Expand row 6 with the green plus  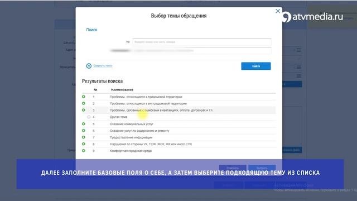[84, 130]
